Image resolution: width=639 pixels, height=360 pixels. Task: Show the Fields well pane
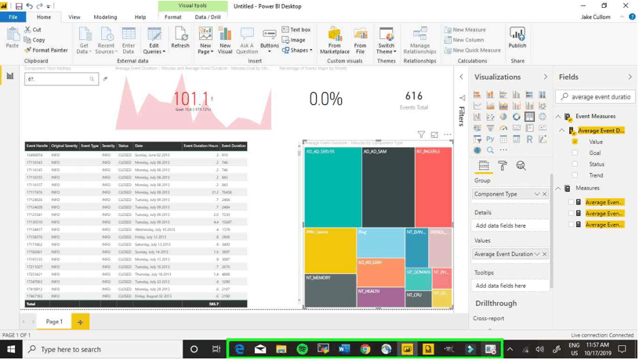coord(484,166)
